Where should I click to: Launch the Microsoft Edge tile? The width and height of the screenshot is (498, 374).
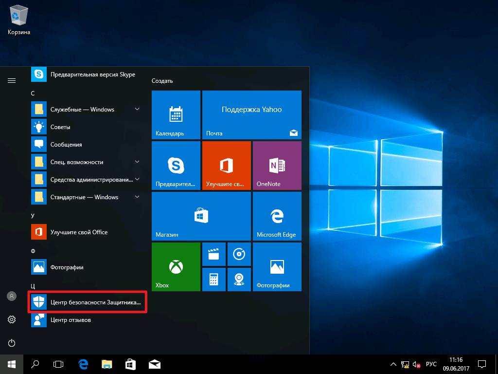pyautogui.click(x=277, y=216)
